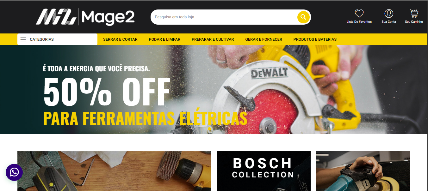Start a chat via WhatsApp bubble

tap(14, 172)
